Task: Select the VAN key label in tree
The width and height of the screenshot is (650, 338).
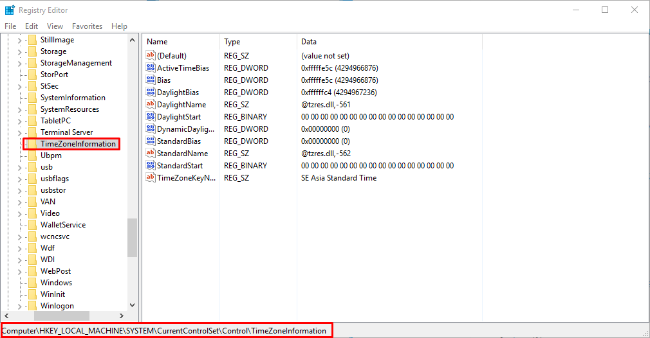Action: coord(48,202)
